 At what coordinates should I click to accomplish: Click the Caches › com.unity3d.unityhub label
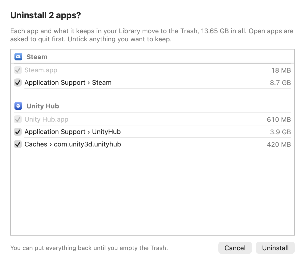tap(73, 144)
